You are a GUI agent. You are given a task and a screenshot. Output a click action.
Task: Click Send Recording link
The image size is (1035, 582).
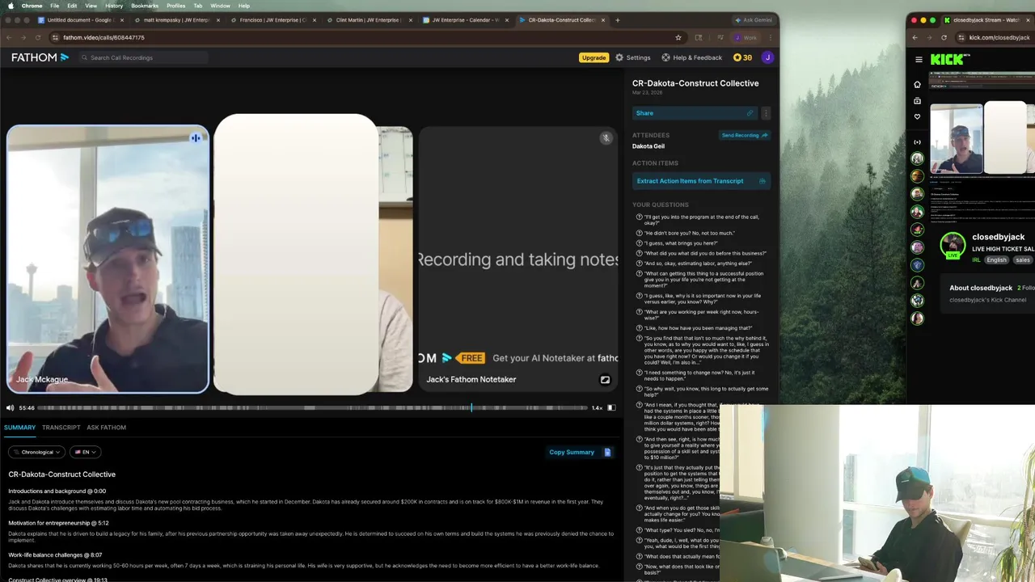point(744,135)
